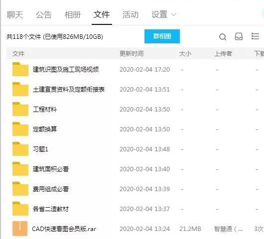
Task: Open the 工程材料 folder icon
Action: 20,109
